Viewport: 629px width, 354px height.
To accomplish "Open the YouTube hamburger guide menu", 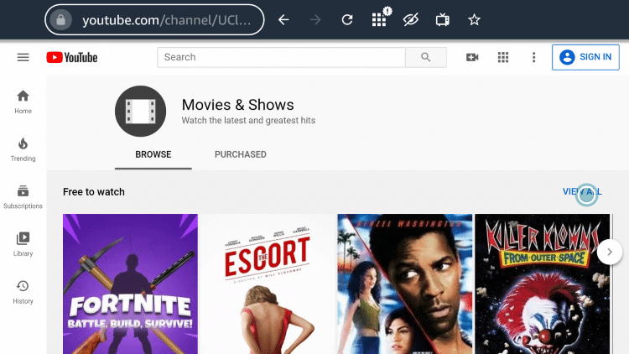I will coord(23,57).
